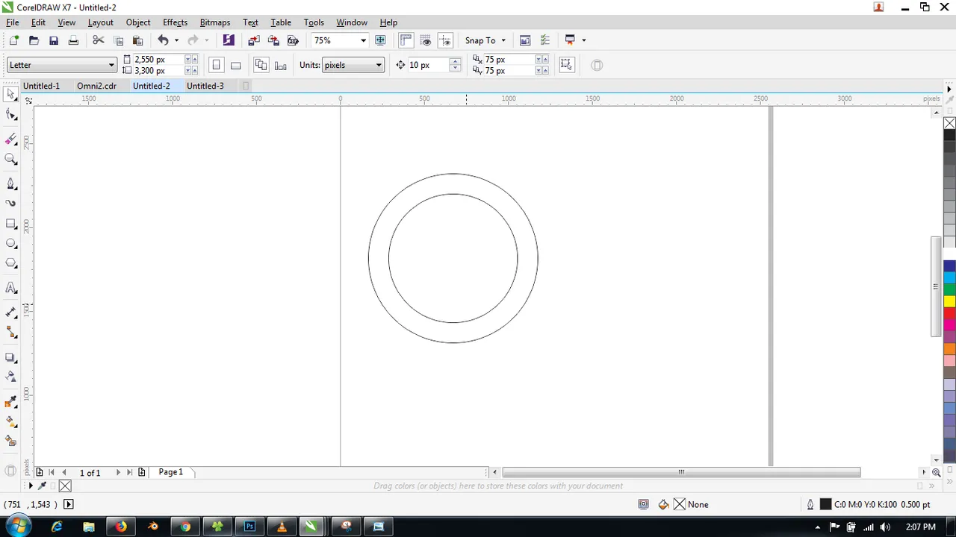Create a new document

13,40
